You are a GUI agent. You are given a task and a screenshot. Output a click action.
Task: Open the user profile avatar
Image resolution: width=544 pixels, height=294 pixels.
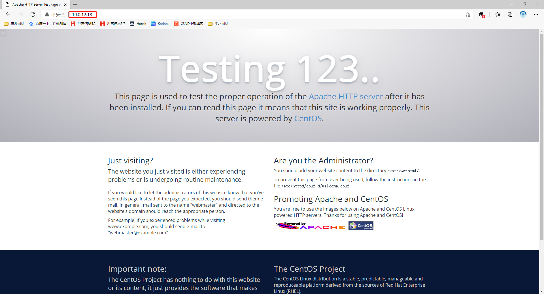523,14
